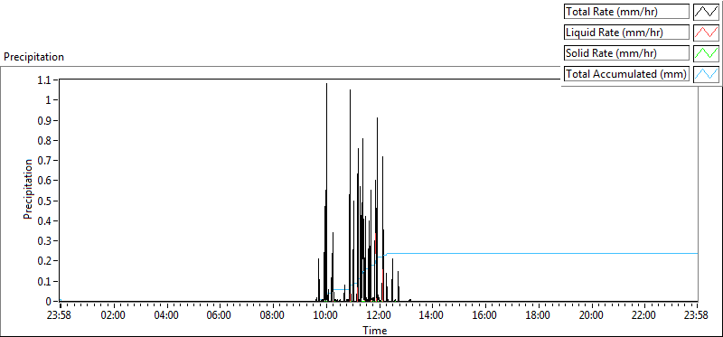Select the Total Accumulated (mm) legend label
Screen dimensions: 723x337
pyautogui.click(x=627, y=74)
